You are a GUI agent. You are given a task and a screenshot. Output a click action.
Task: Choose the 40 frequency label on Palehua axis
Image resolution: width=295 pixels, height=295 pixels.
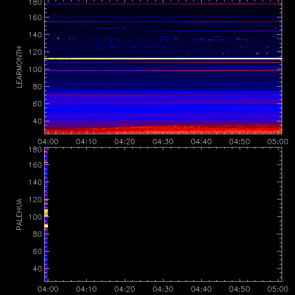coord(37,269)
